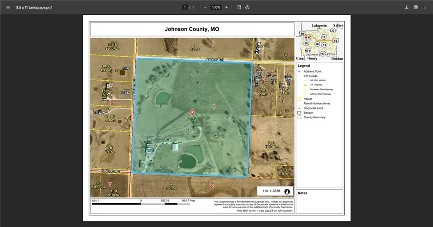Open the three-dot more actions menu
The width and height of the screenshot is (433, 227).
(425, 7)
